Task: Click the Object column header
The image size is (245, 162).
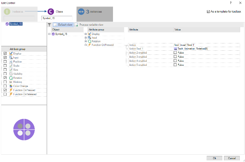Action: pos(67,30)
